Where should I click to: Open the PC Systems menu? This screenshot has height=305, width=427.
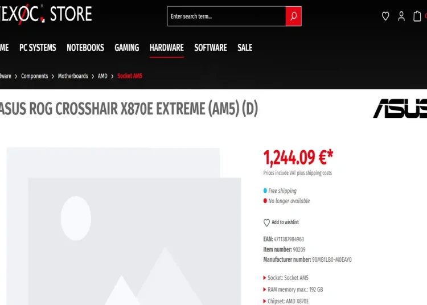tap(38, 48)
